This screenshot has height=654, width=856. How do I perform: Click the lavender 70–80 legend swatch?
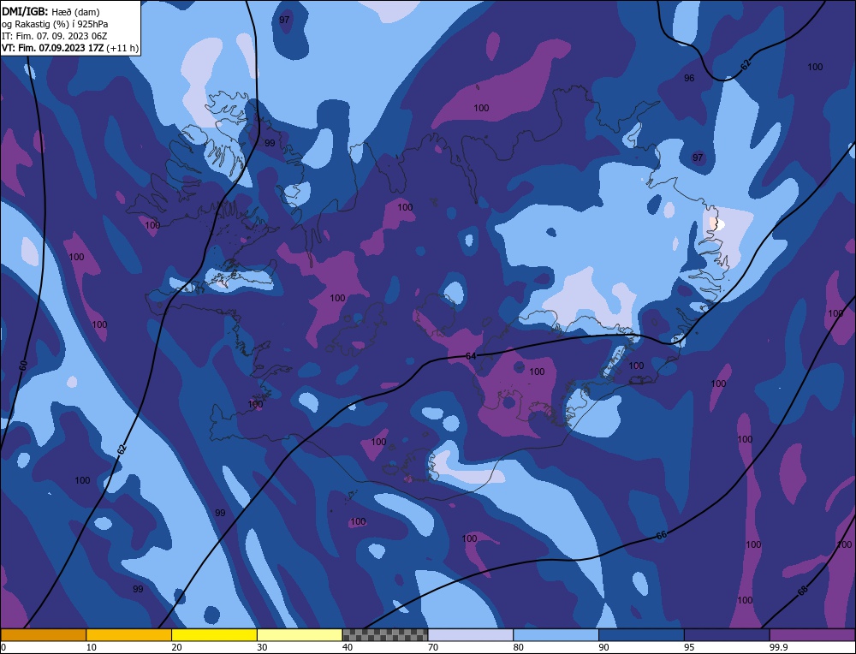click(471, 634)
